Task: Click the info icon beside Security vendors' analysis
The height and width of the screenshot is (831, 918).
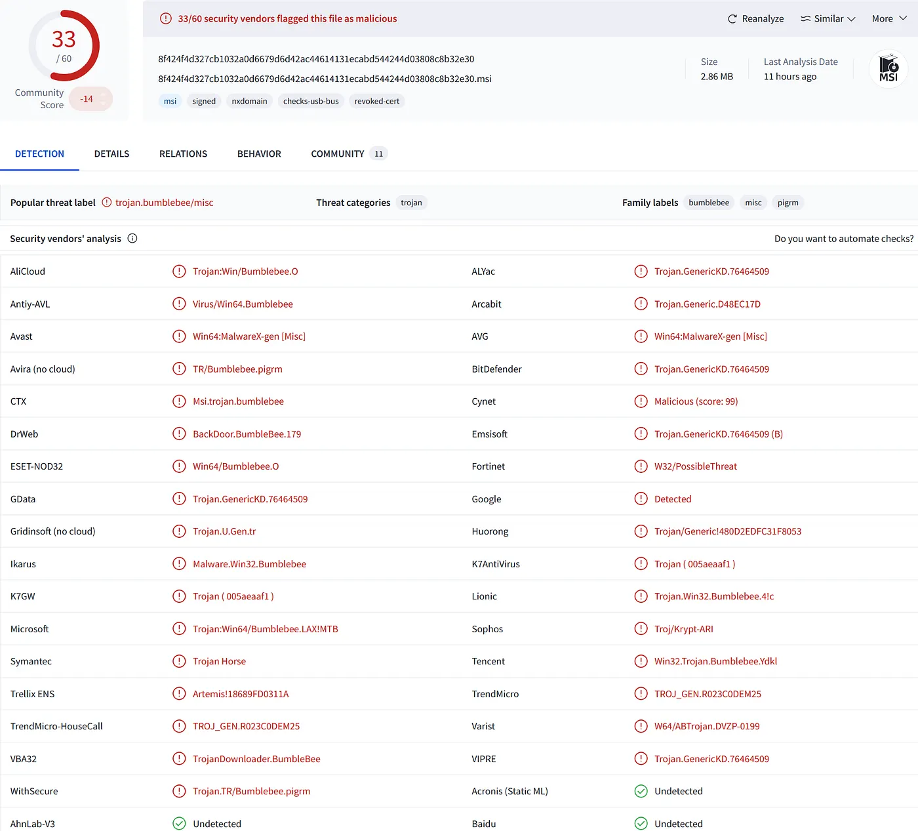Action: tap(132, 238)
